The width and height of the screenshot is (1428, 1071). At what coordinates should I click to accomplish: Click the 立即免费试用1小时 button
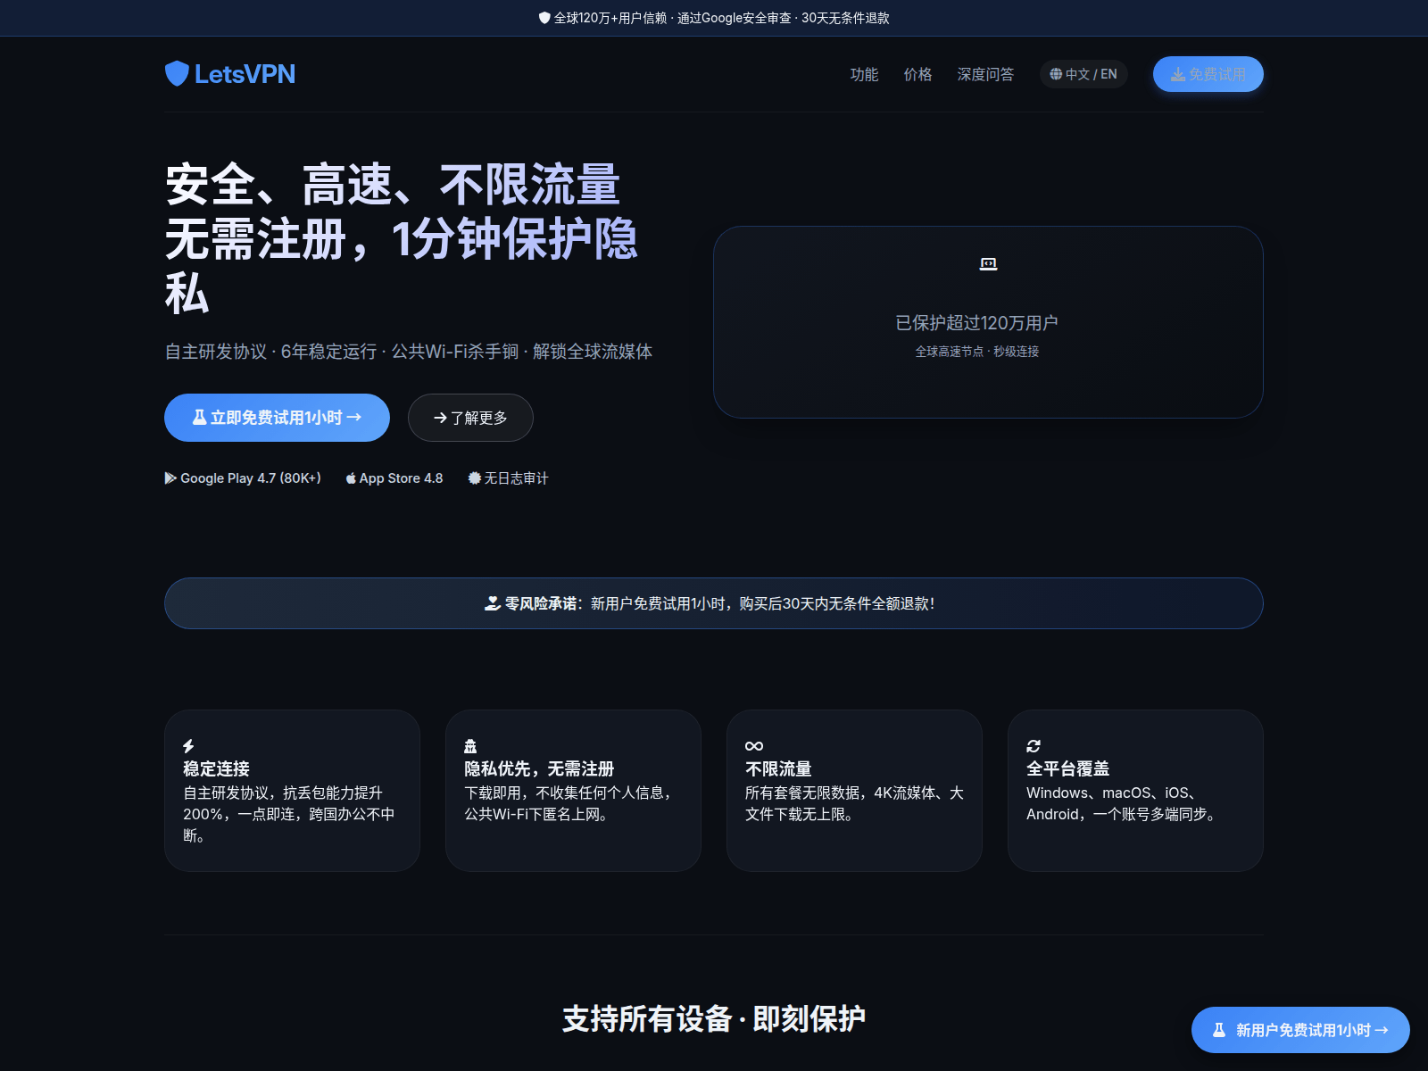tap(277, 418)
